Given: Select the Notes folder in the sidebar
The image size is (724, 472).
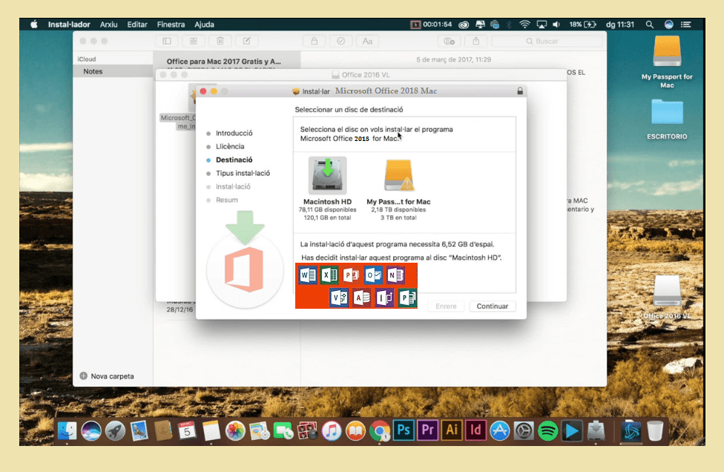Looking at the screenshot, I should click(93, 71).
